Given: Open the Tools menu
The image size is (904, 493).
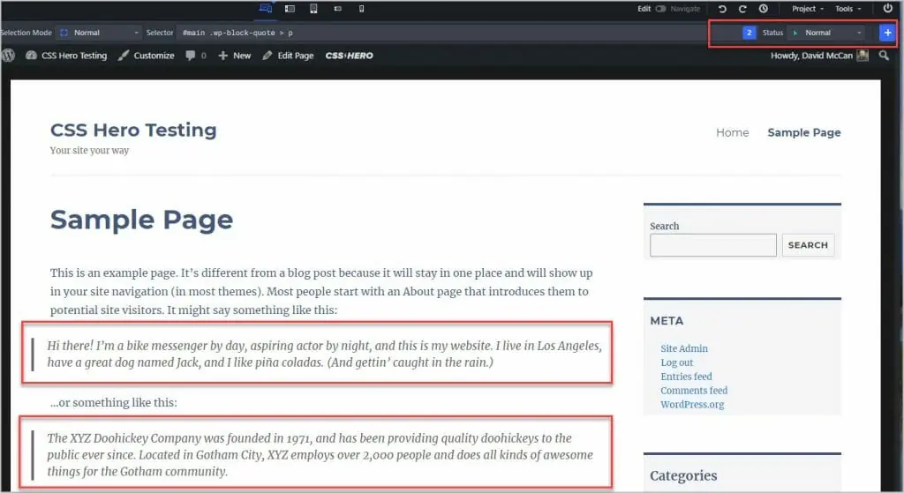Looking at the screenshot, I should [847, 9].
